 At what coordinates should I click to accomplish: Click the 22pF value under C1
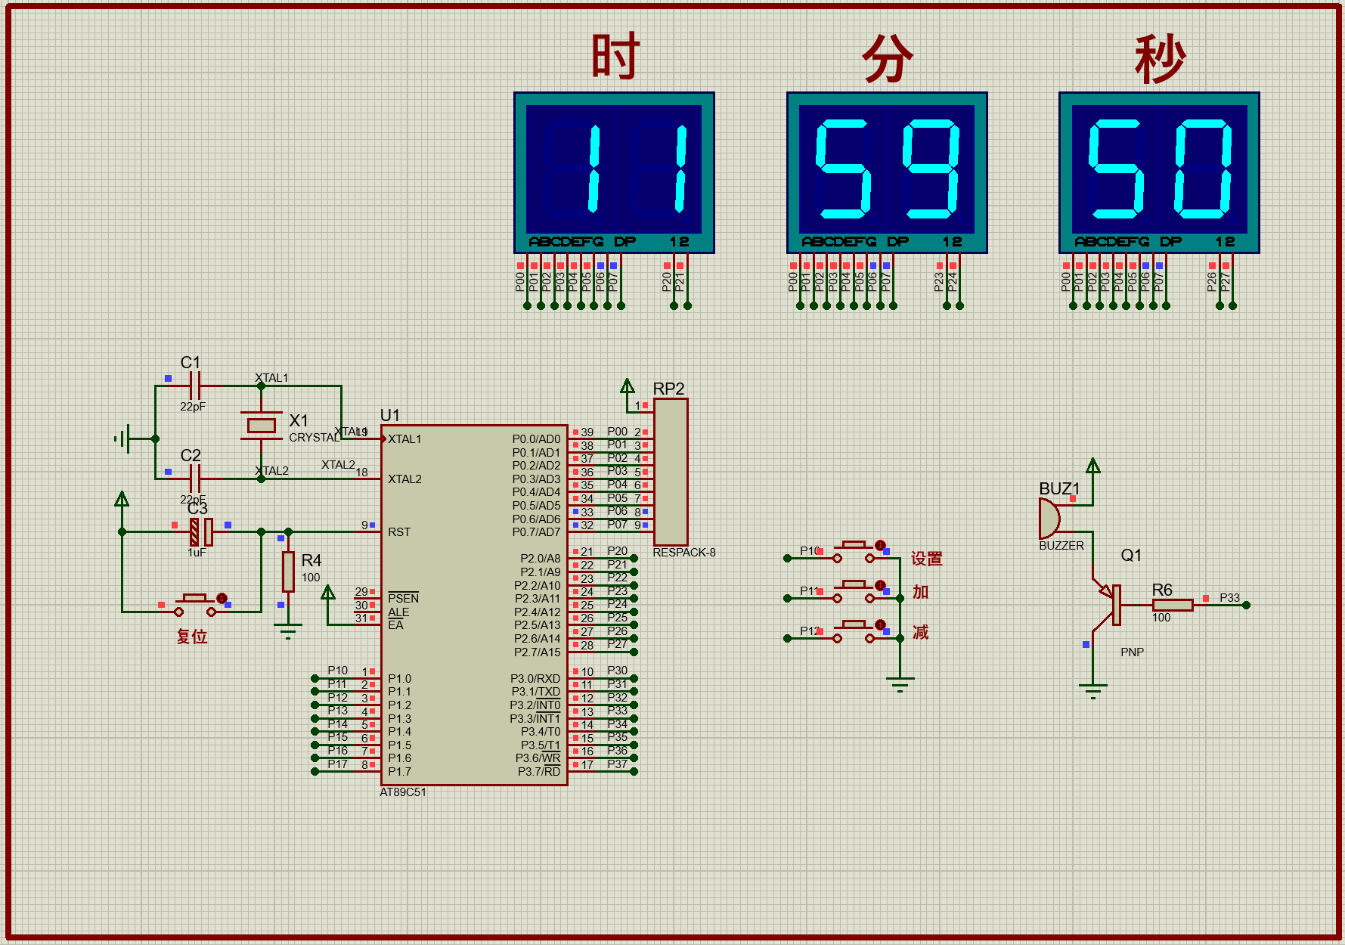tap(193, 407)
